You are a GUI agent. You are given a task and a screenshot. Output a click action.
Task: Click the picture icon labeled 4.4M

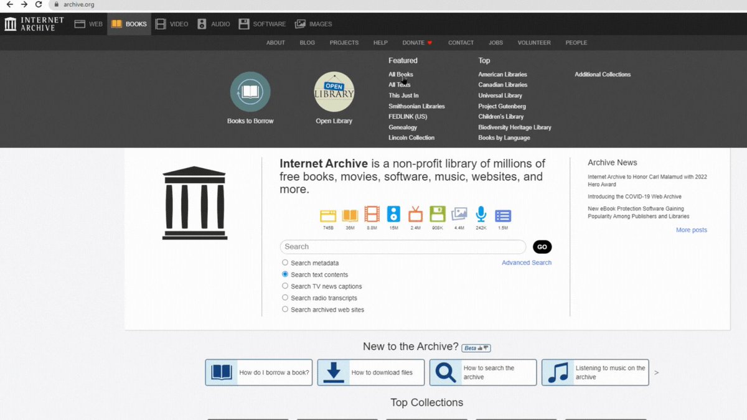tap(459, 215)
